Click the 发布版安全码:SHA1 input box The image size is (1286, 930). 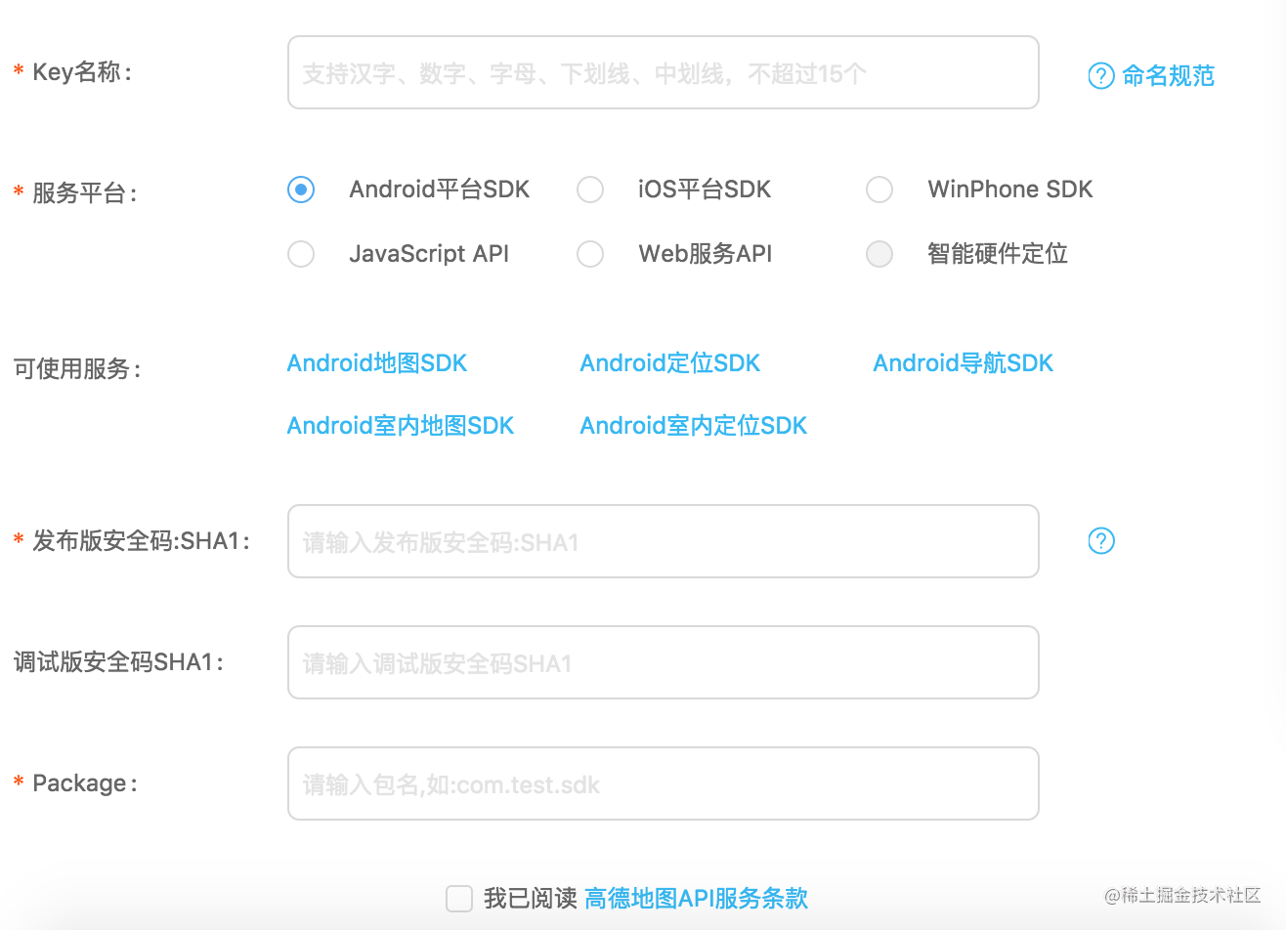coord(663,541)
